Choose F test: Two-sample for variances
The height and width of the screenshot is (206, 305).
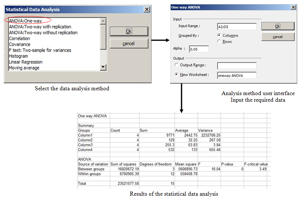coord(40,50)
